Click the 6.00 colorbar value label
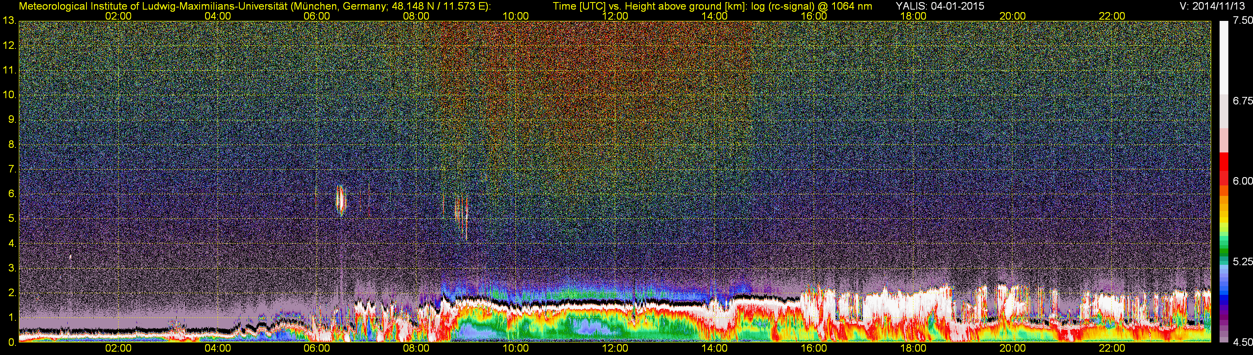 [1242, 181]
